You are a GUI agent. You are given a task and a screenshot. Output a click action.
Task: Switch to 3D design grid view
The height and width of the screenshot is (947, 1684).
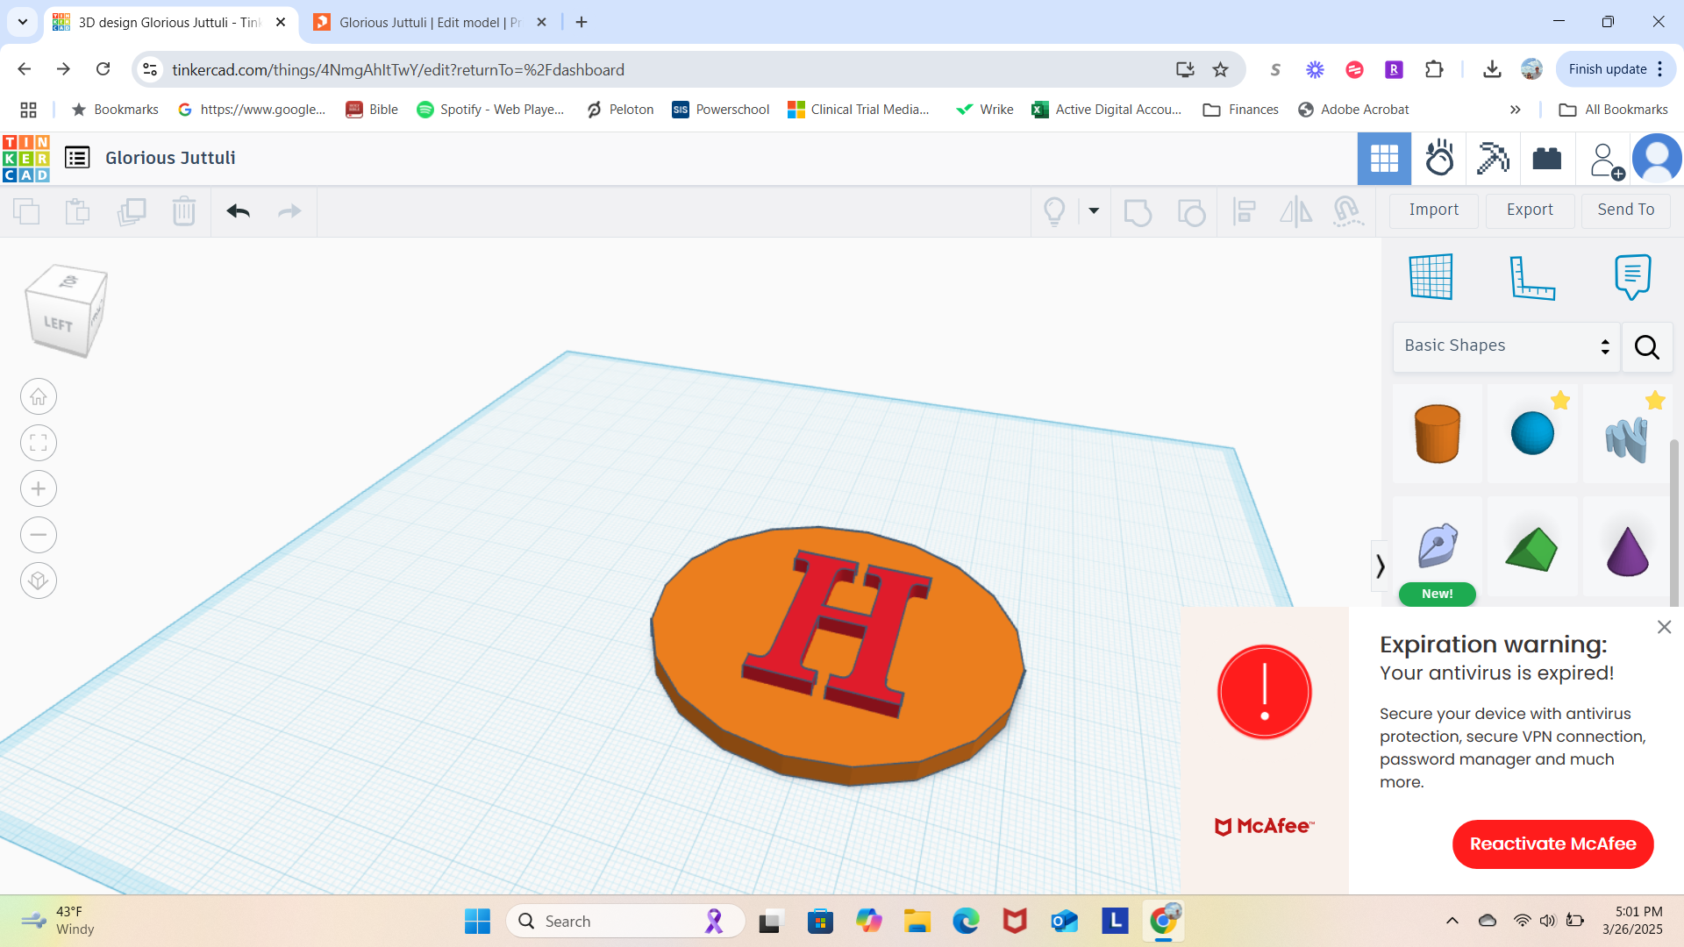(x=1384, y=159)
